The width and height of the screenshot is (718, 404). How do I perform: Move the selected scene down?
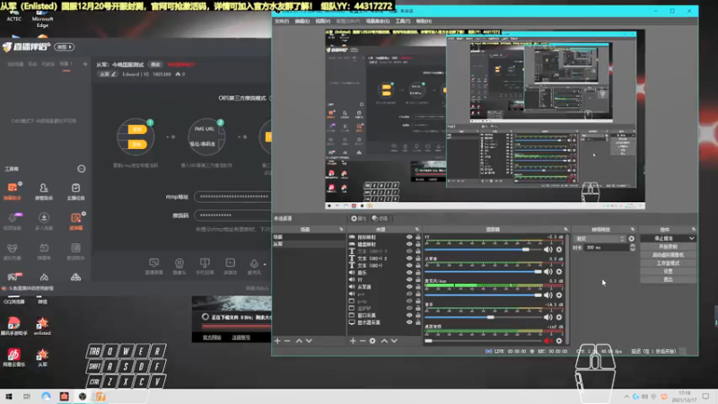[x=309, y=341]
